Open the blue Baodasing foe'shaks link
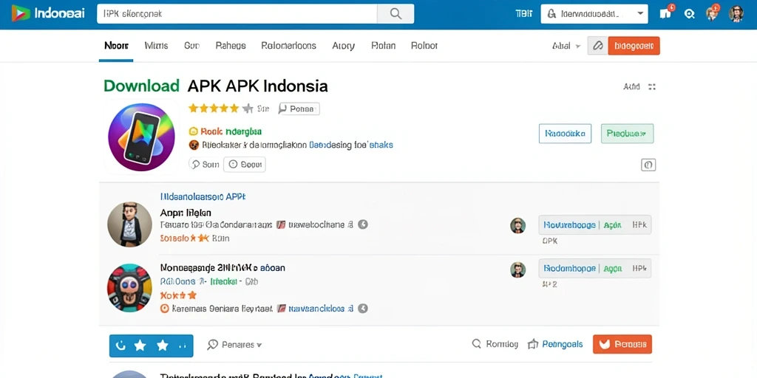757x378 pixels. (x=351, y=145)
